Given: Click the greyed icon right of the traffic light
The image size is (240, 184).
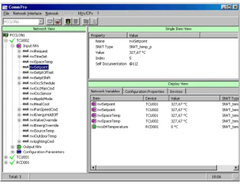Looking at the screenshot, I should tap(76, 22).
